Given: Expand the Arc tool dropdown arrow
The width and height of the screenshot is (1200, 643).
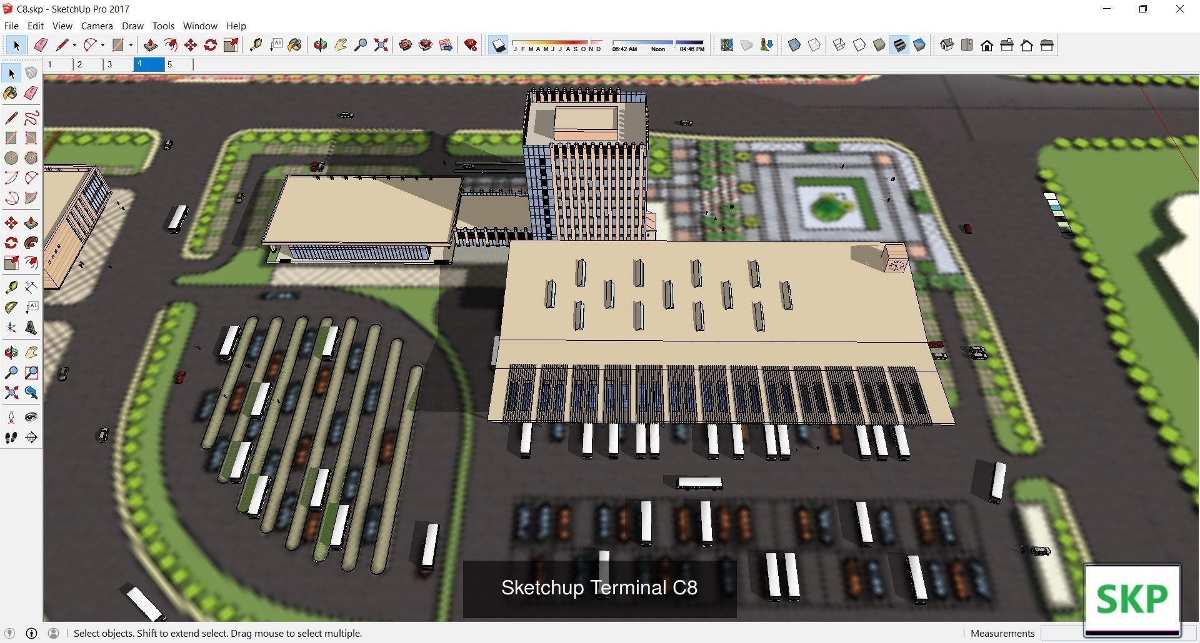Looking at the screenshot, I should coord(102,45).
